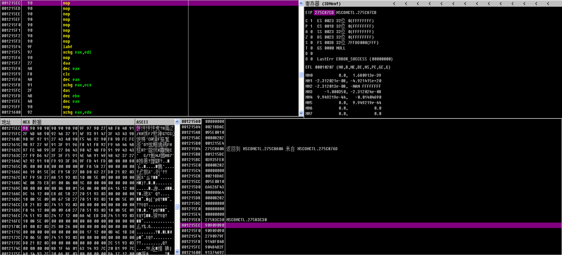Select stack row 00121600 value 91374692
The image size is (562, 255).
pyautogui.click(x=371, y=252)
